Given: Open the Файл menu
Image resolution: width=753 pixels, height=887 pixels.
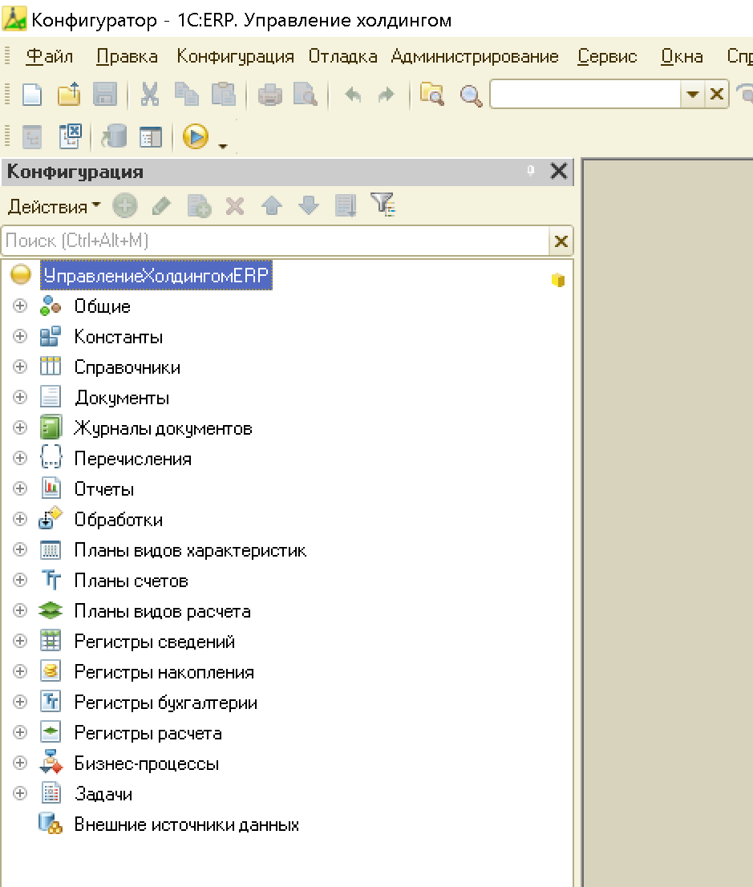Looking at the screenshot, I should [50, 56].
